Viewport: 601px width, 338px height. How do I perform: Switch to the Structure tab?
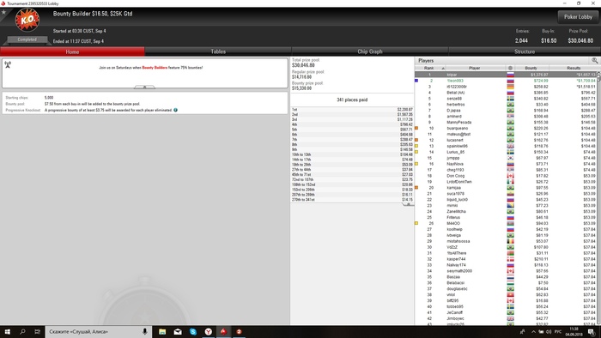525,51
